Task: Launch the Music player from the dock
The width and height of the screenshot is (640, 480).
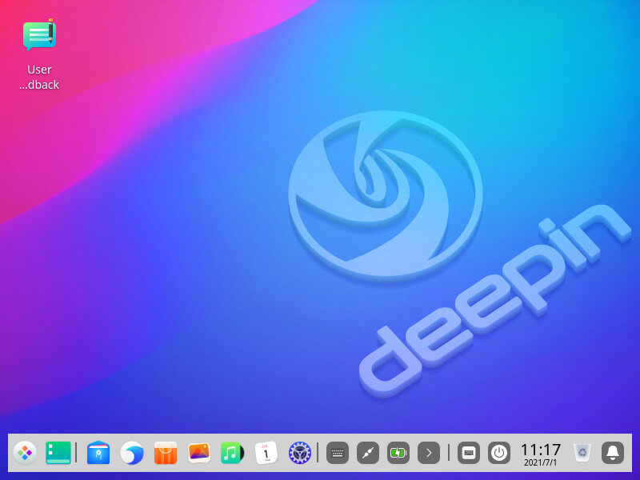Action: 232,453
